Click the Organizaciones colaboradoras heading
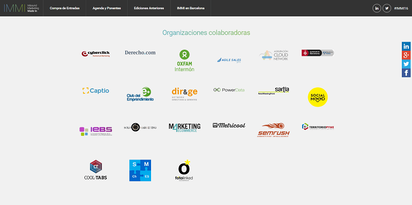 coord(206,33)
